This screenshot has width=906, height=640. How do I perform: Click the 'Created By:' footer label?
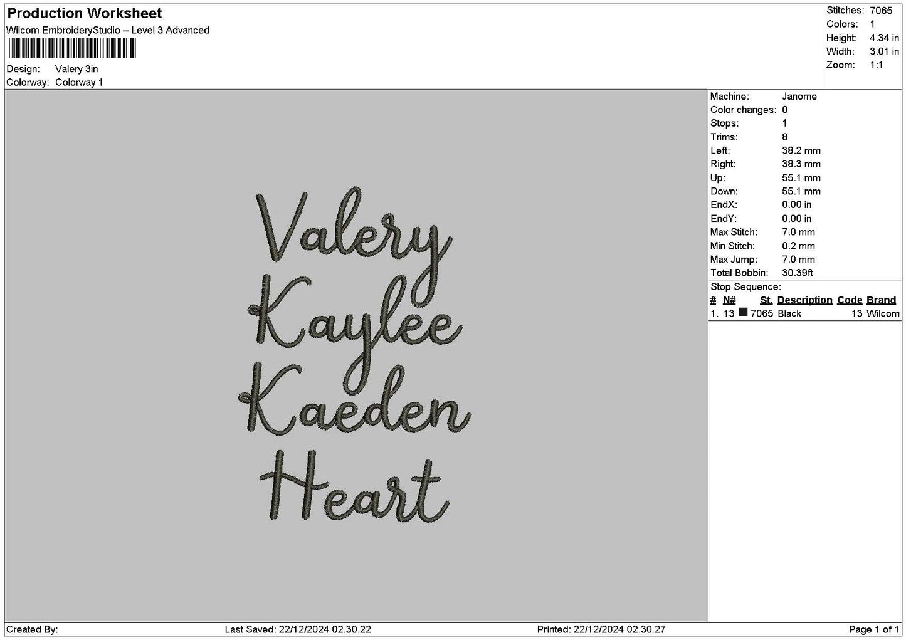[32, 630]
